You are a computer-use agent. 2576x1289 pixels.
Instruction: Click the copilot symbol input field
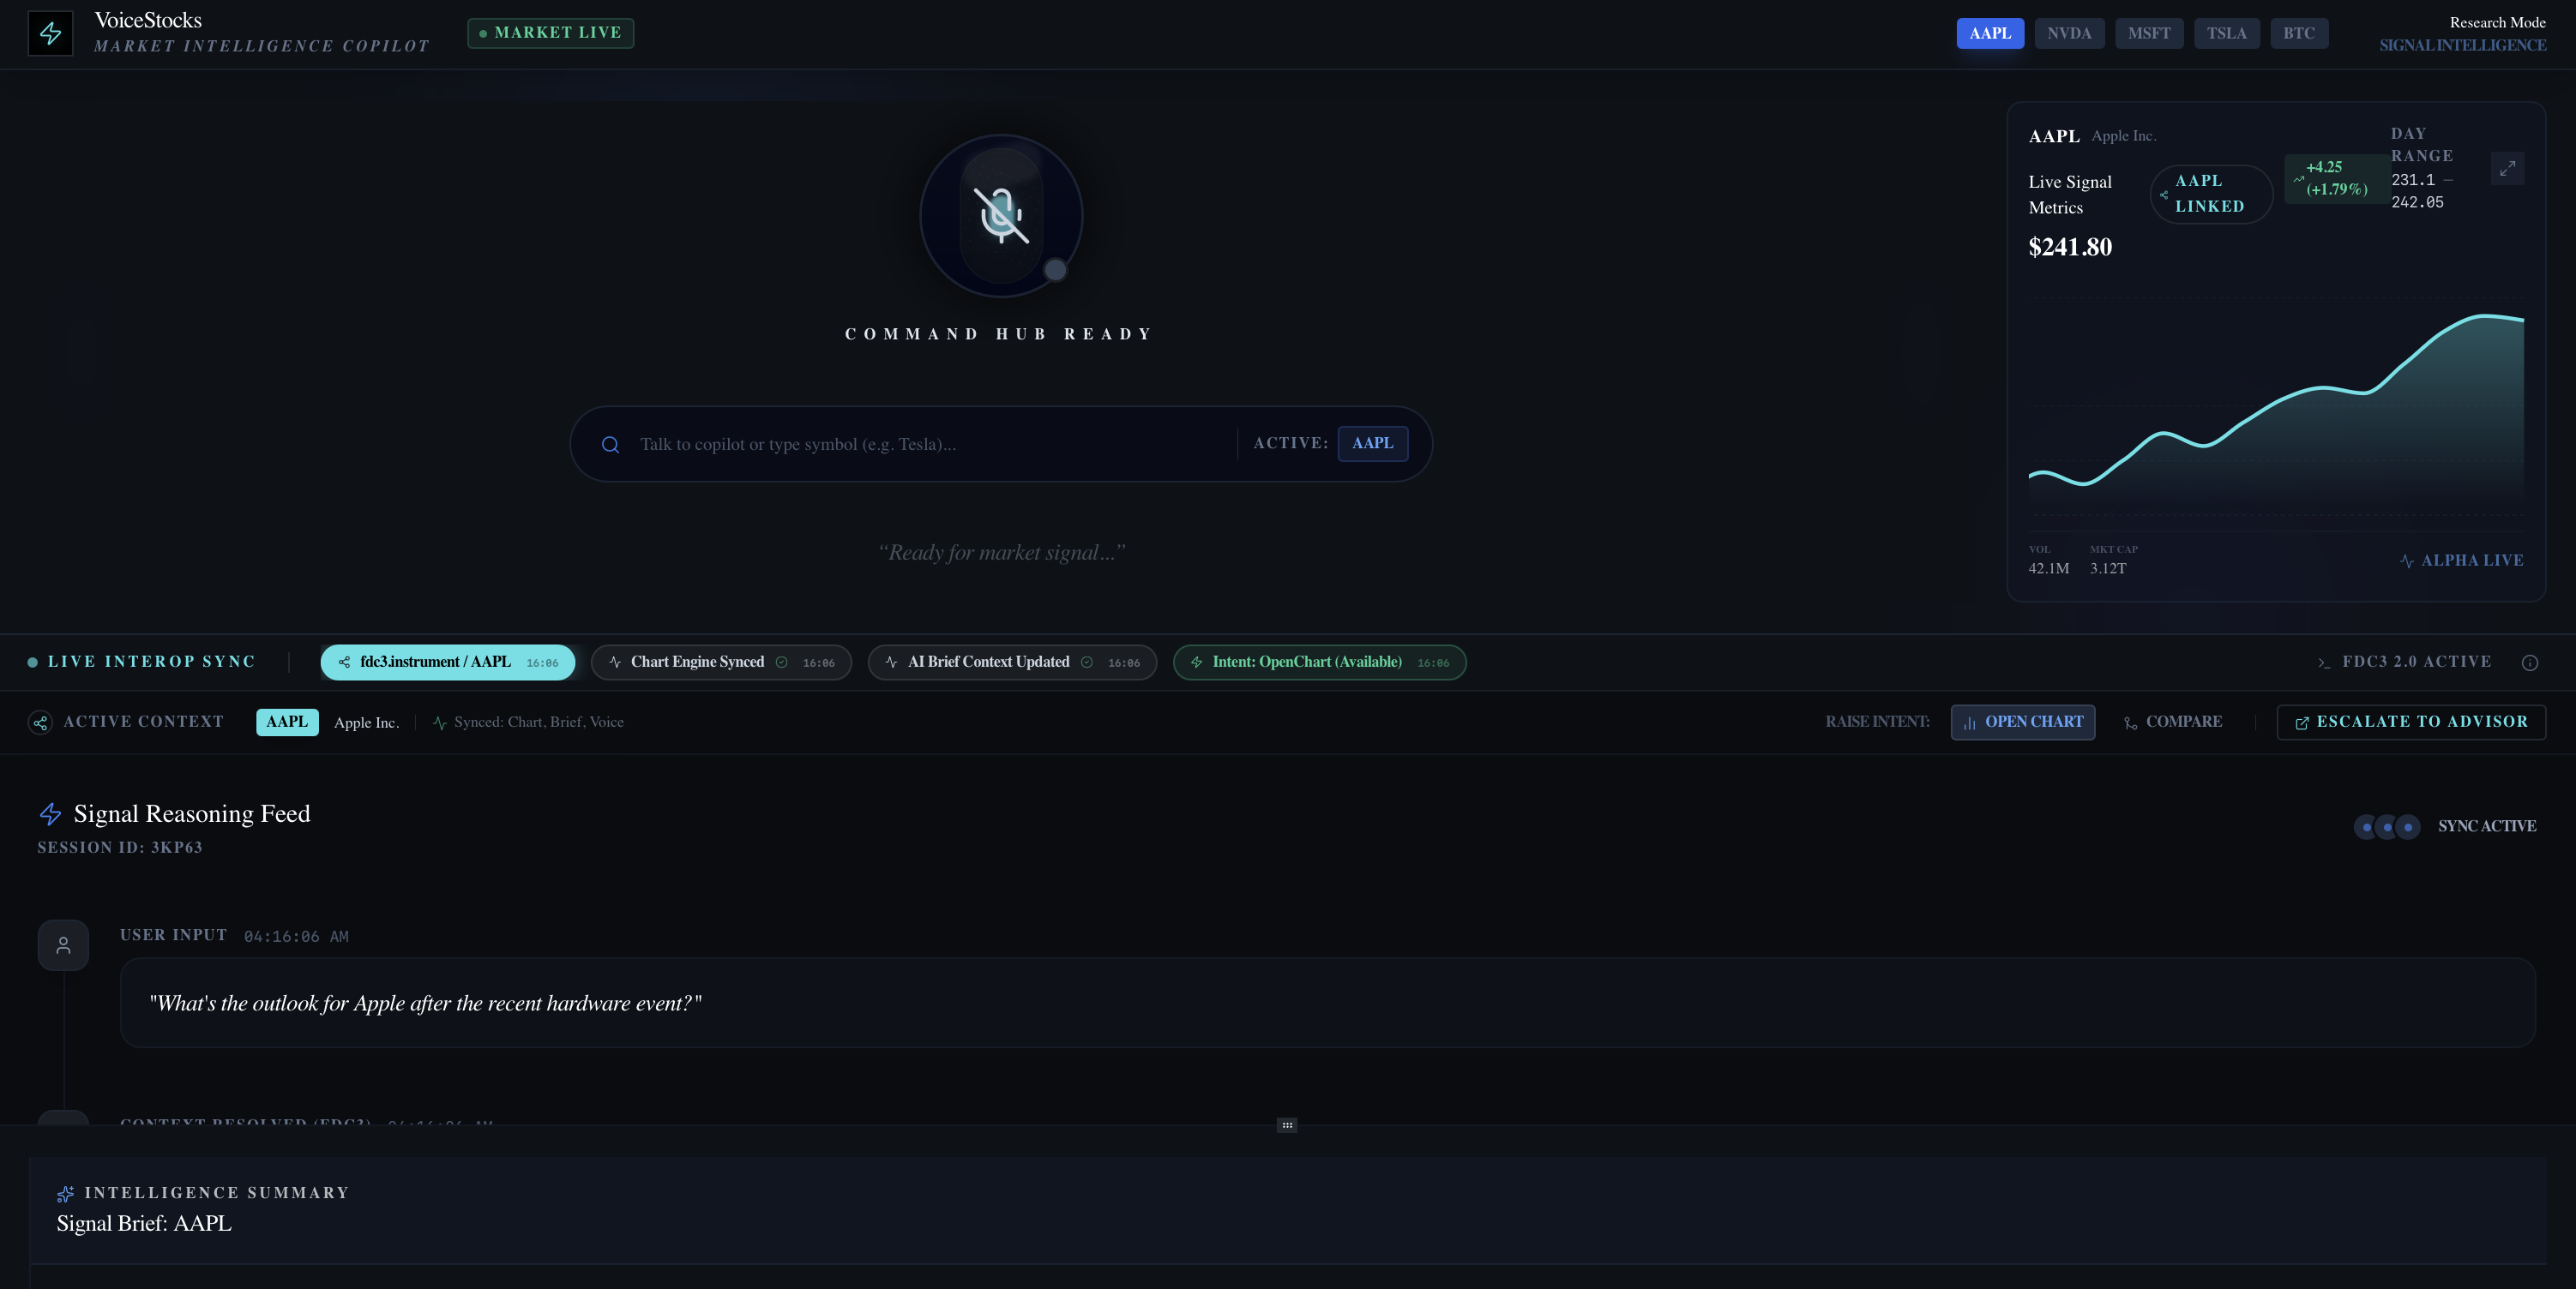coord(900,444)
